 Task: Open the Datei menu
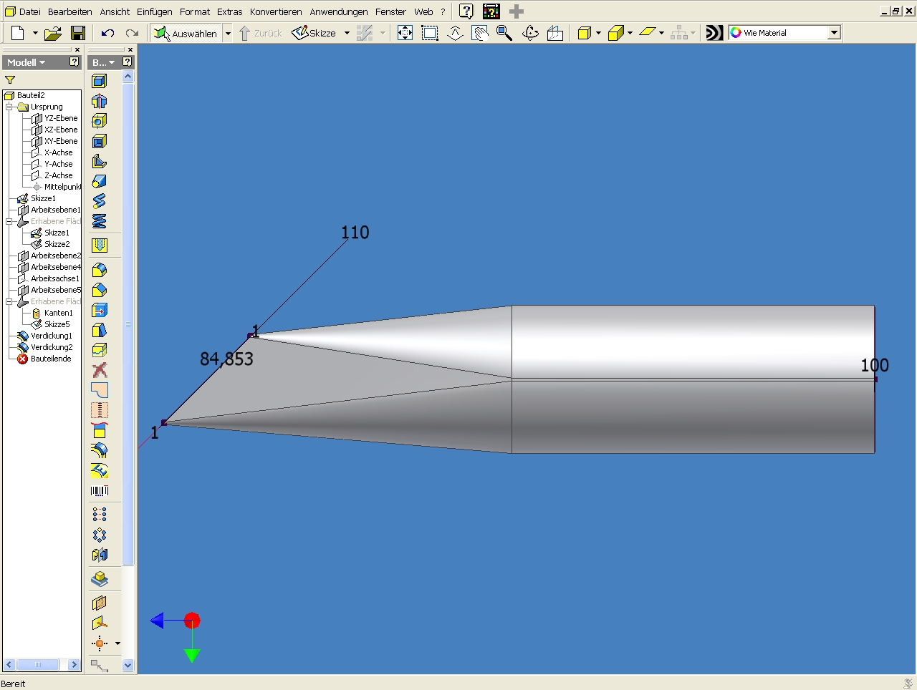[29, 11]
